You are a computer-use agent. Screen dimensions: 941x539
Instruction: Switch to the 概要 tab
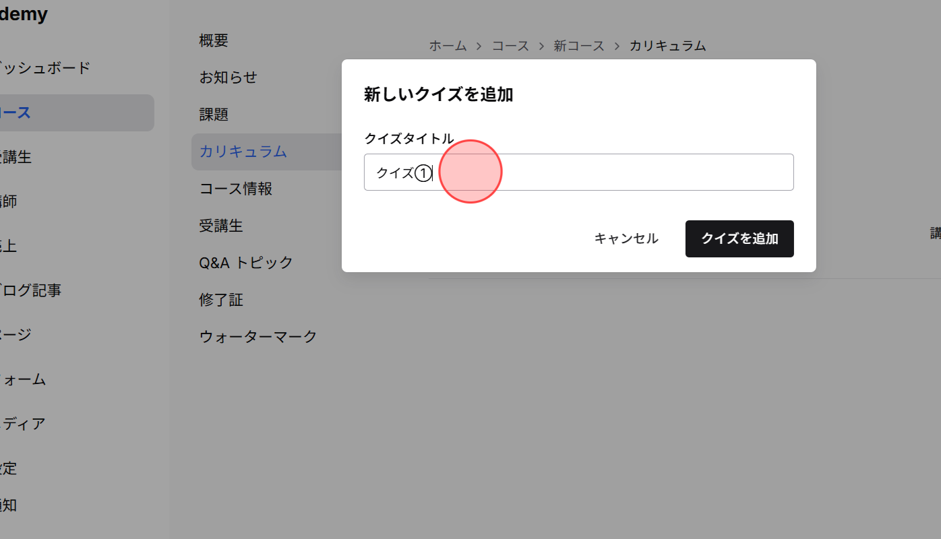click(x=214, y=40)
